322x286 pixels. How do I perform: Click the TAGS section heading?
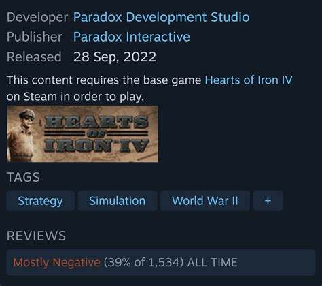tap(23, 177)
